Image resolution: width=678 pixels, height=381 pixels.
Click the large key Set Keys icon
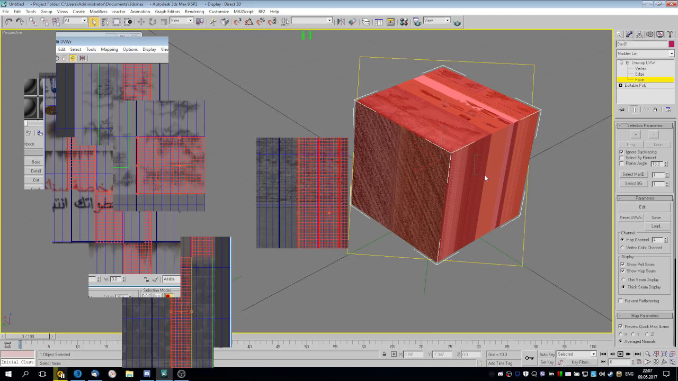pos(529,358)
